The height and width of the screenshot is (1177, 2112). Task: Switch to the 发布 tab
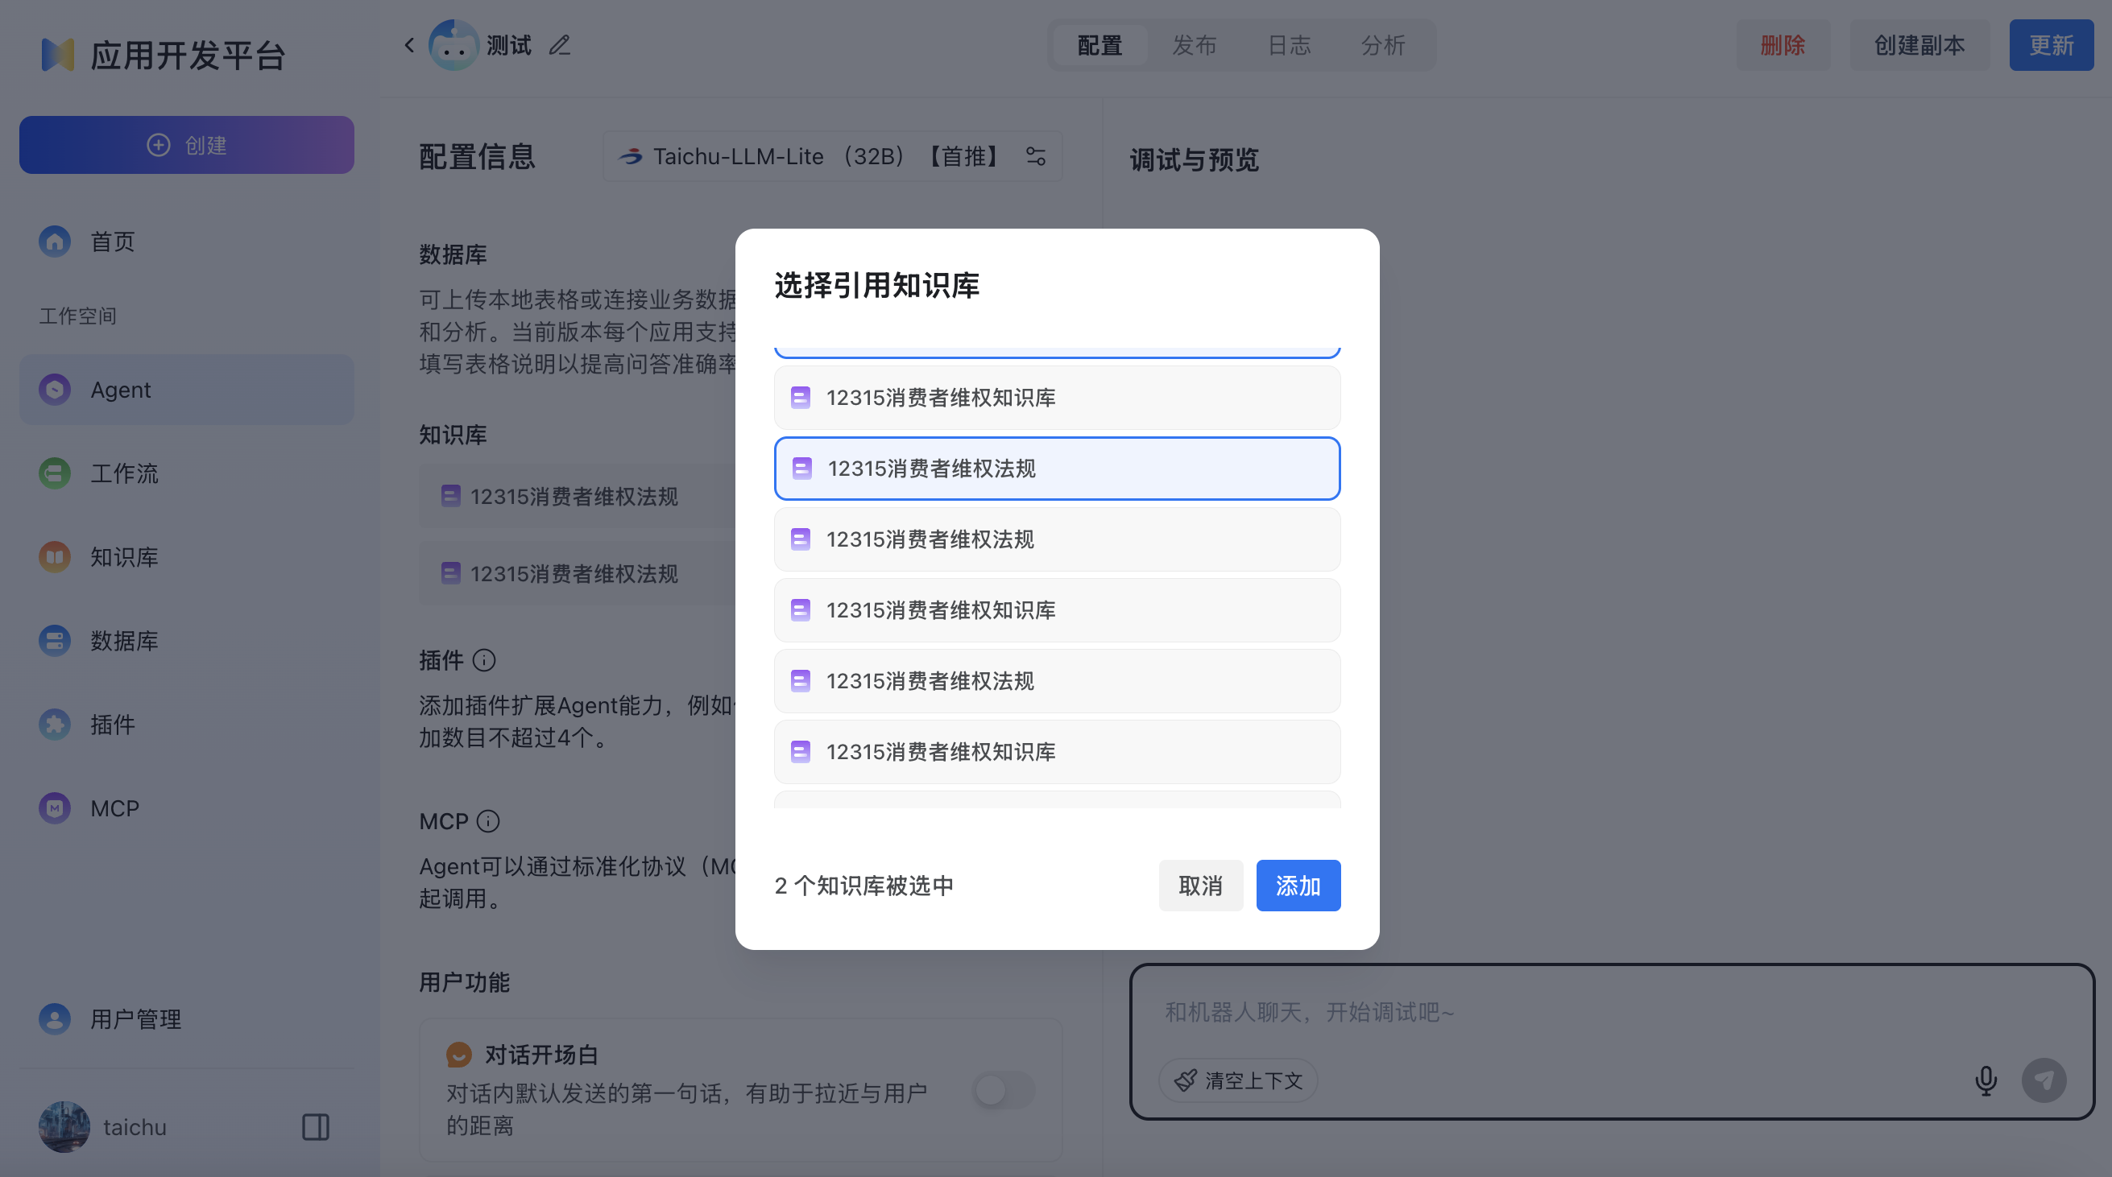pos(1194,45)
